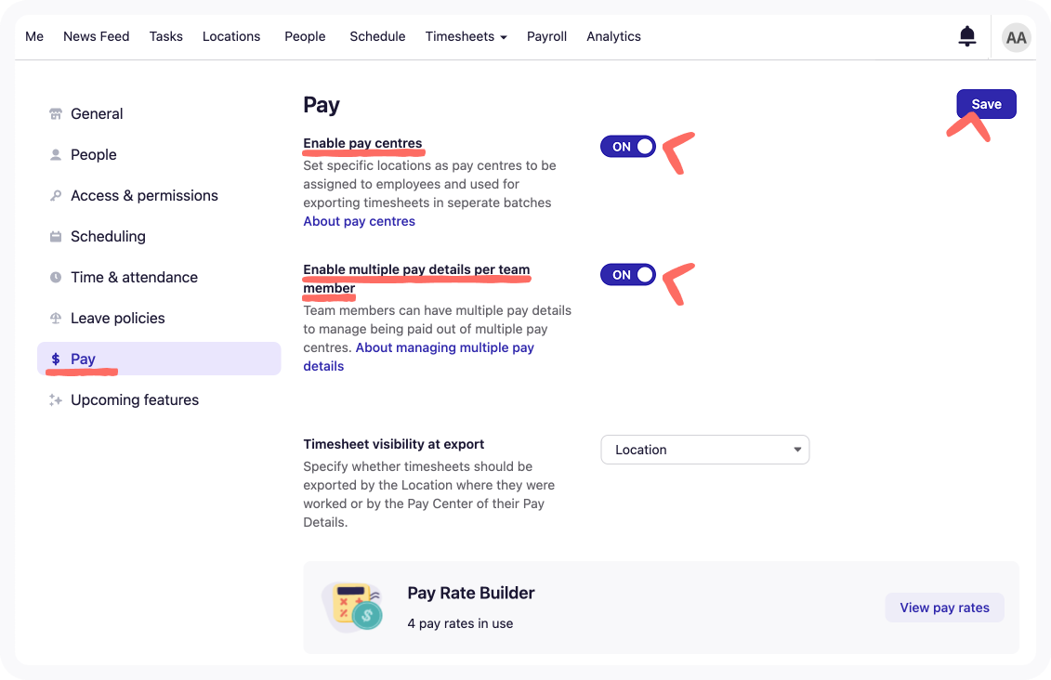
Task: Click the Time & attendance clock icon
Action: click(56, 278)
